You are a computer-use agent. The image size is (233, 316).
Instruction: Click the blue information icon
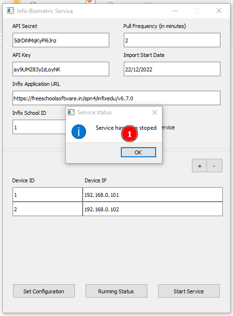tap(79, 132)
